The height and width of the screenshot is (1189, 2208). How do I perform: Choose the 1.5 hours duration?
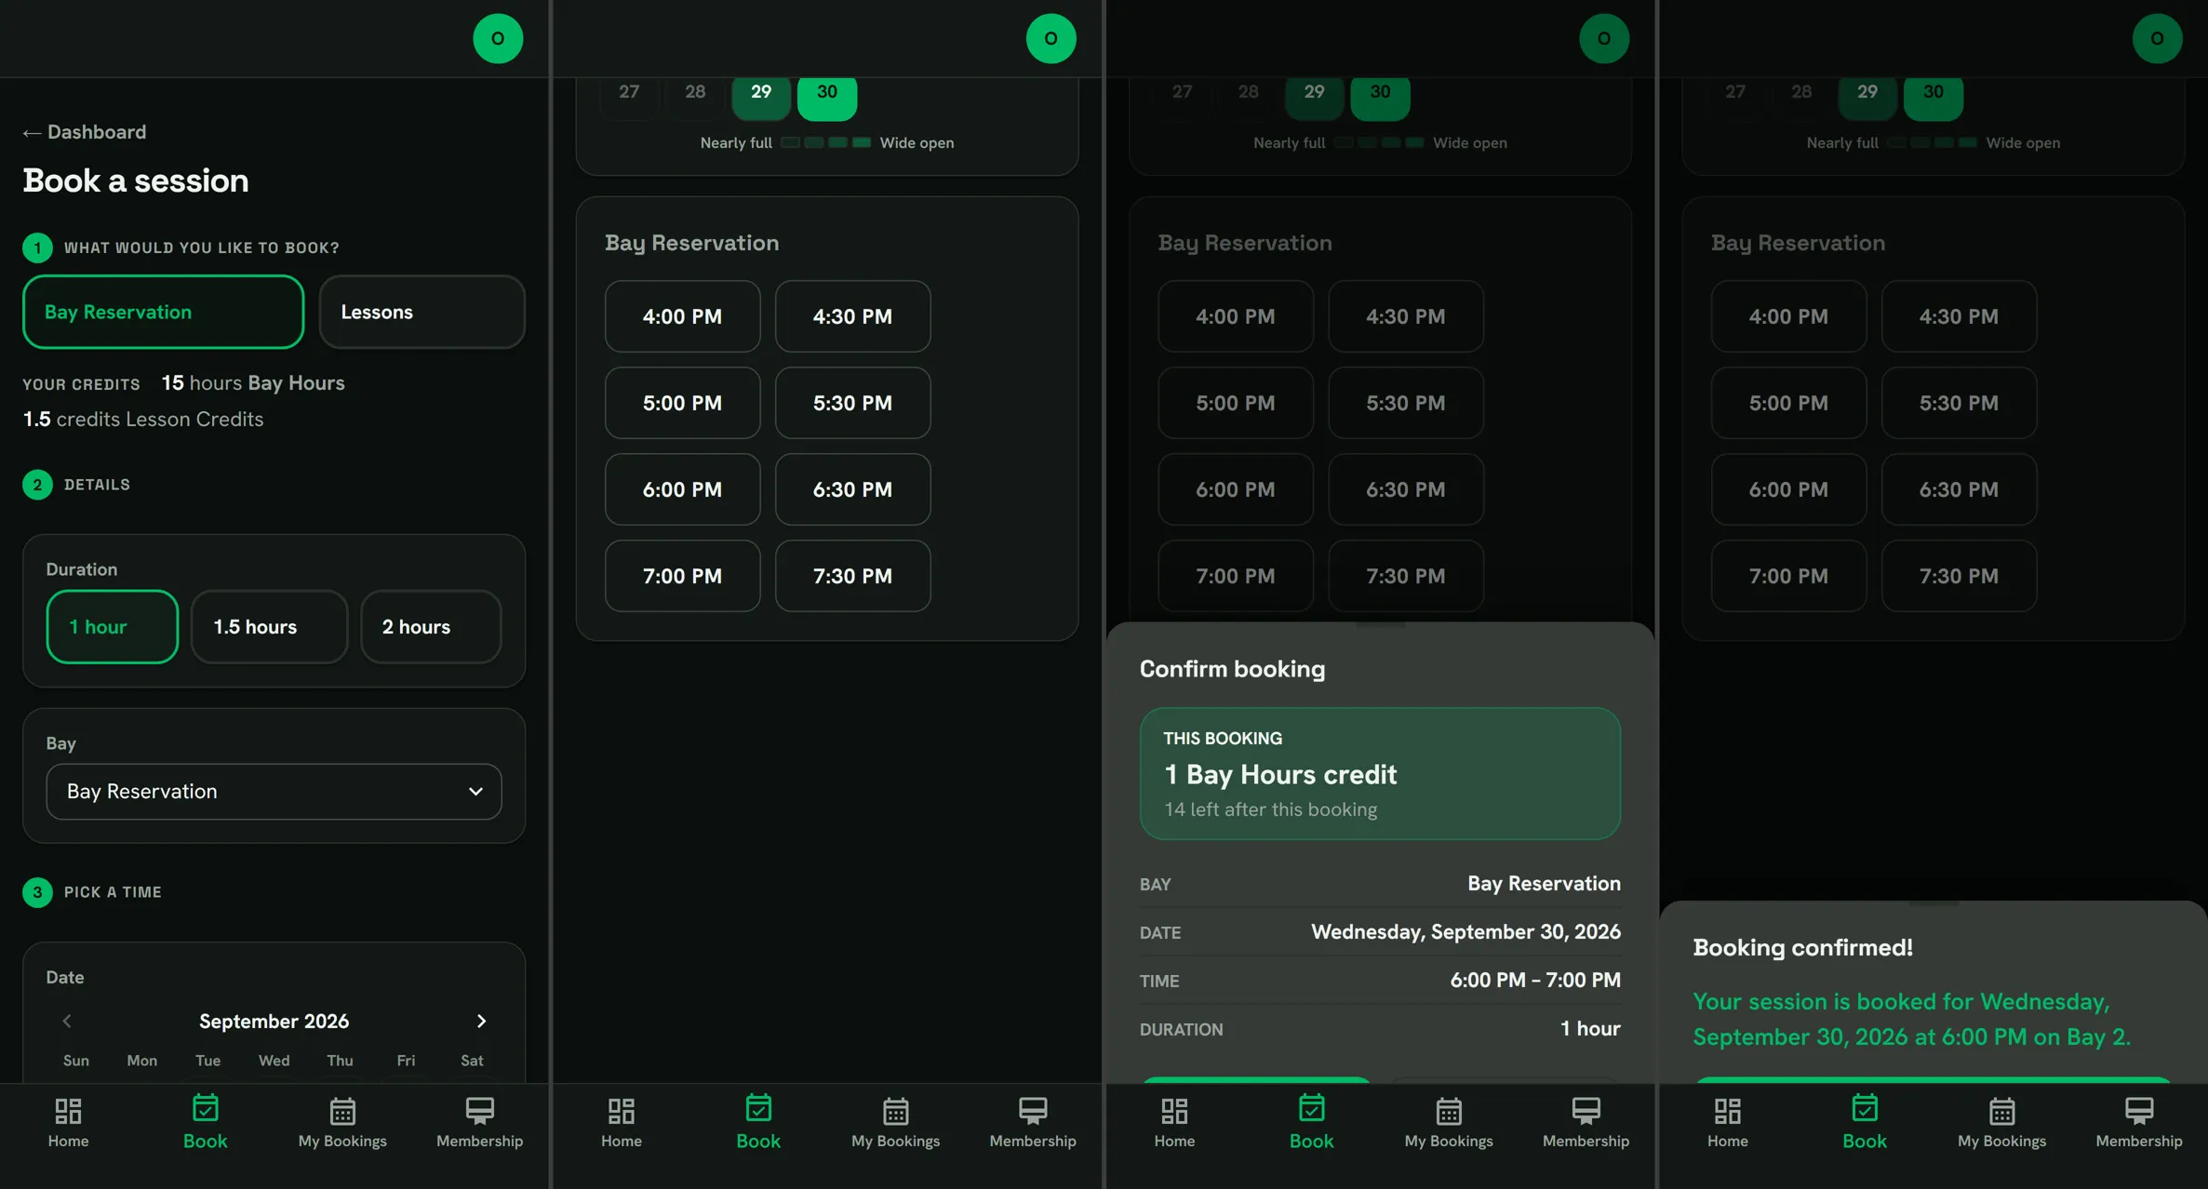pos(269,627)
